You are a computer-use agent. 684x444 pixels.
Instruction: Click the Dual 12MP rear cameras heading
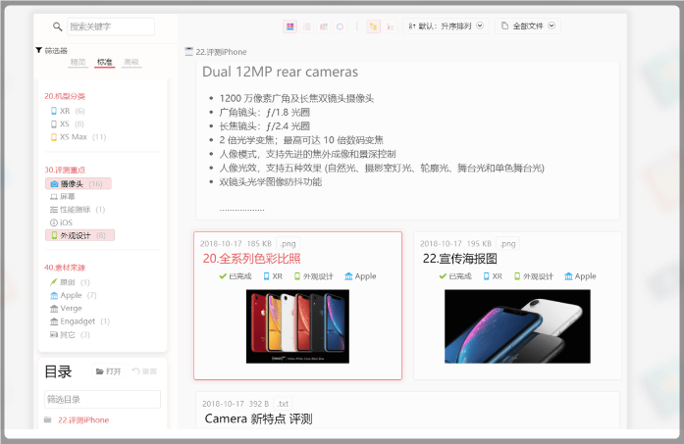(x=280, y=72)
